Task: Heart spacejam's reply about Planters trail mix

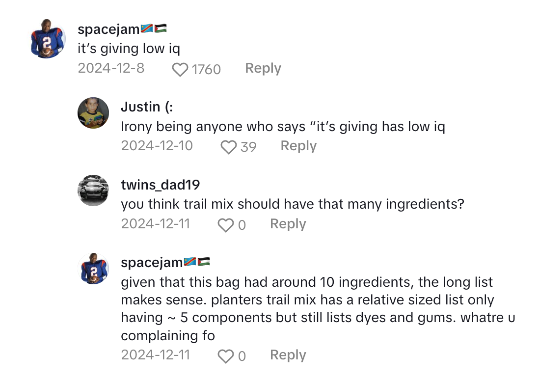Action: pyautogui.click(x=225, y=356)
